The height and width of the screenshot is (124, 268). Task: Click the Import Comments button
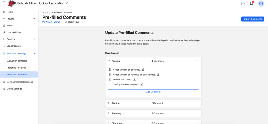click(253, 19)
